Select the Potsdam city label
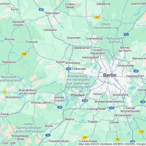146x146 pixels. point(78,95)
